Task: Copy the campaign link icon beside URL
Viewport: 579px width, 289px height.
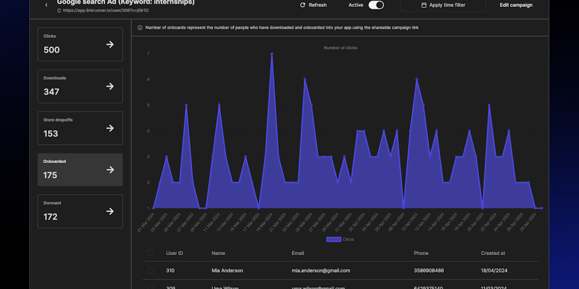Action: point(60,11)
